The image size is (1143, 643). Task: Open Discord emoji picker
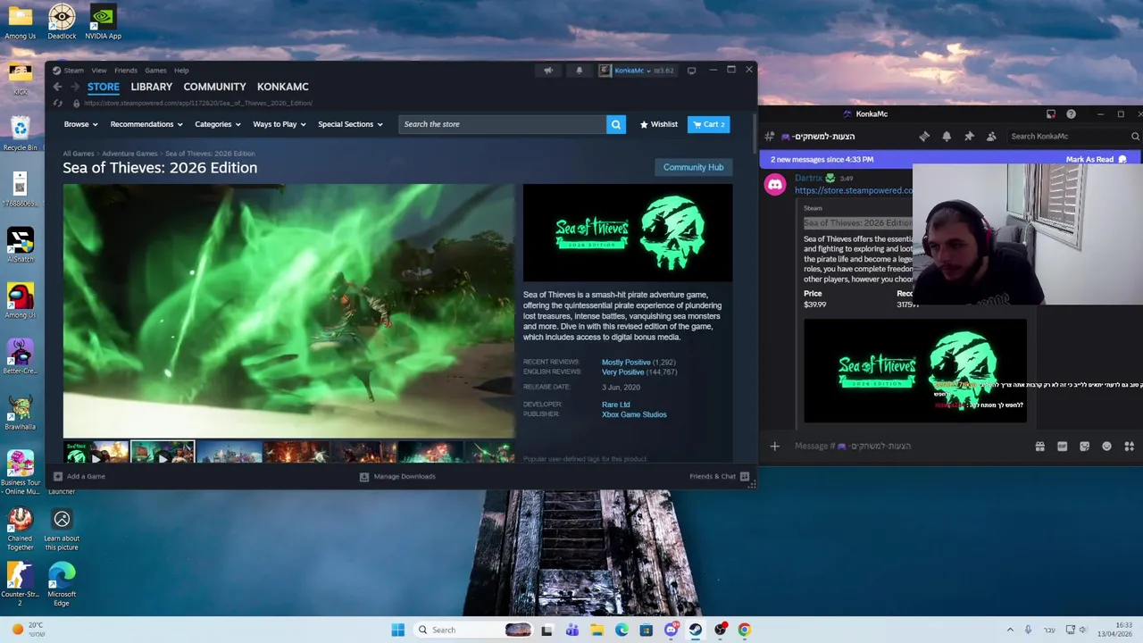coord(1106,446)
